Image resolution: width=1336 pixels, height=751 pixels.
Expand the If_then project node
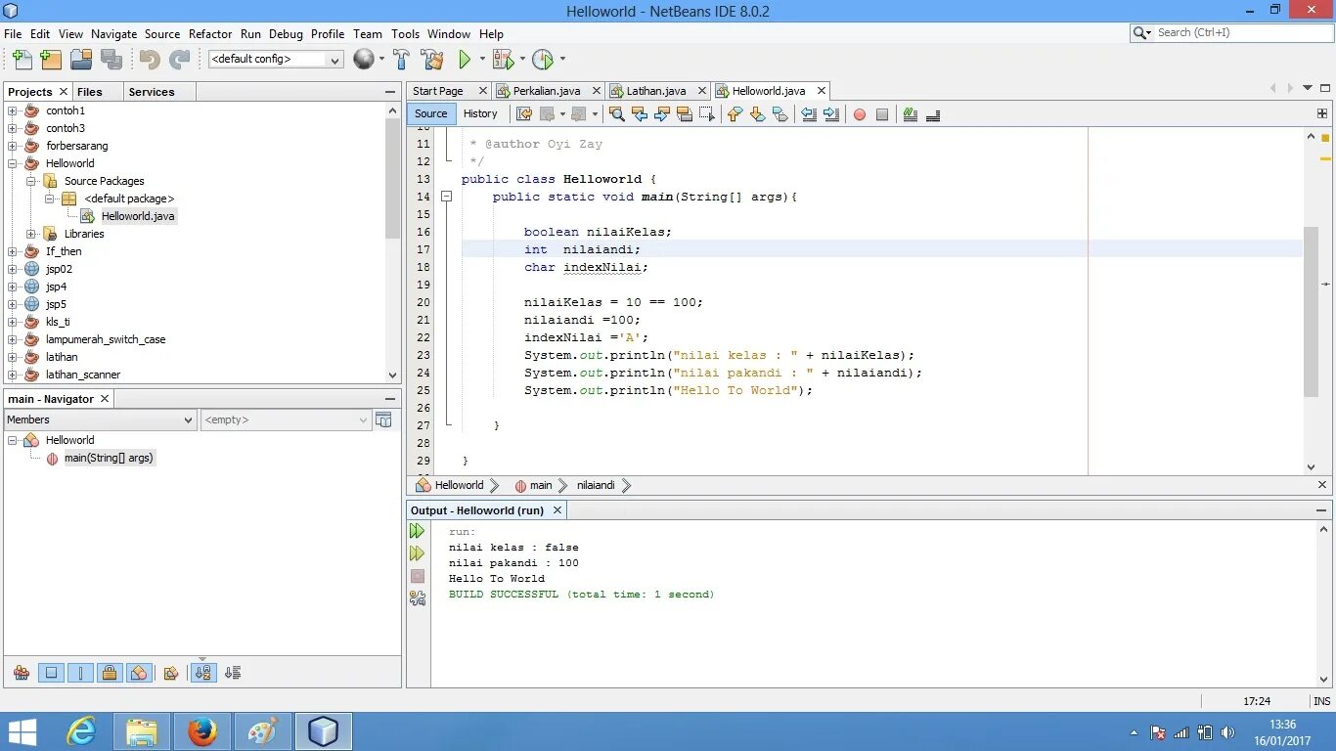pyautogui.click(x=13, y=251)
